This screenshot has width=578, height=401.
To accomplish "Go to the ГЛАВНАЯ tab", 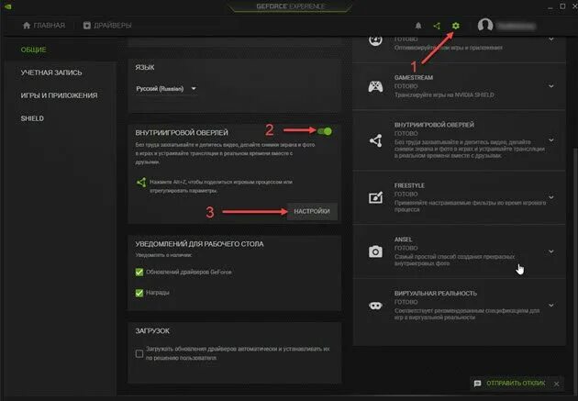I will pos(44,26).
